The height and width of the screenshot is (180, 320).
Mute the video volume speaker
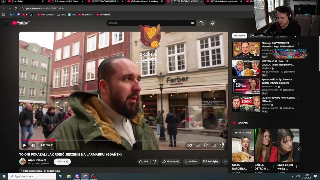(x=33, y=145)
